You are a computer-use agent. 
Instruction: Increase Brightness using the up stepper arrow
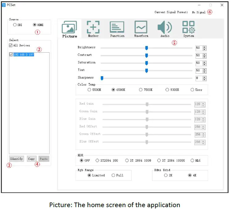point(204,47)
